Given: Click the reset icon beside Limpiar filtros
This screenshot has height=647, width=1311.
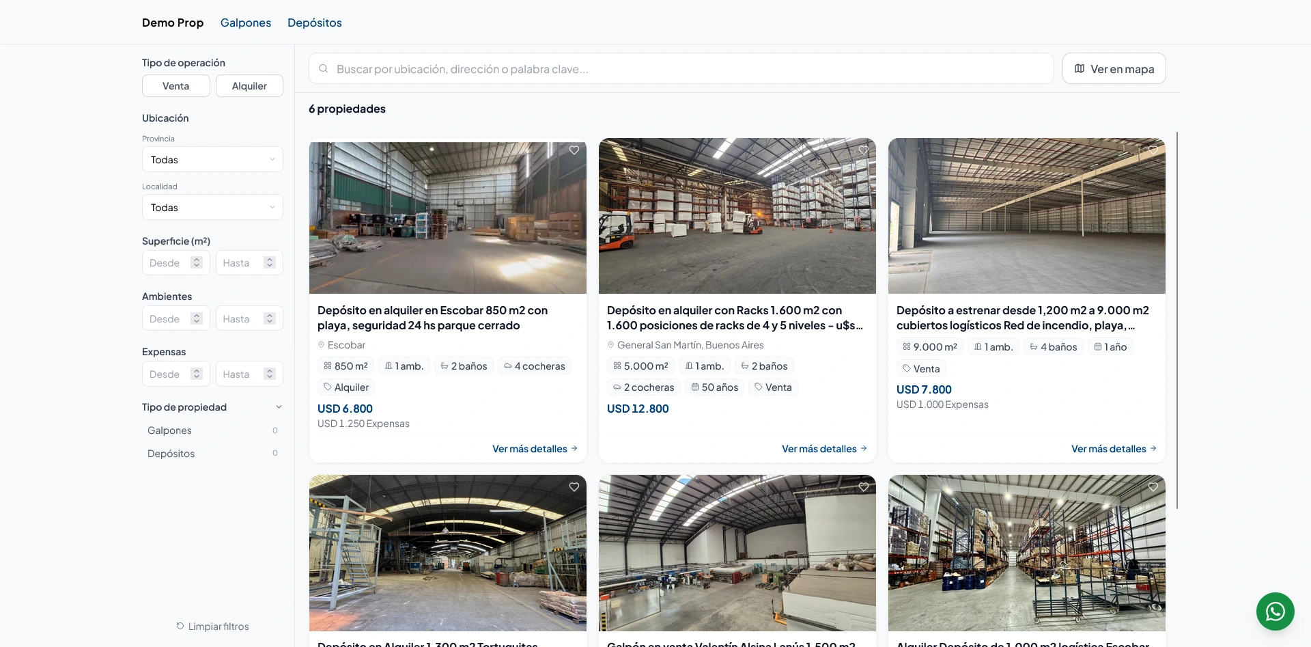Looking at the screenshot, I should tap(180, 626).
